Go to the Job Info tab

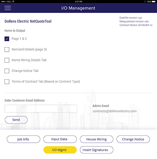pyautogui.click(x=24, y=139)
